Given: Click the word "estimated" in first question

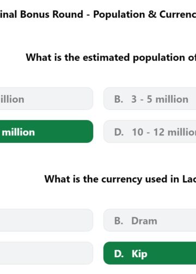Looking at the screenshot, I should [106, 58].
